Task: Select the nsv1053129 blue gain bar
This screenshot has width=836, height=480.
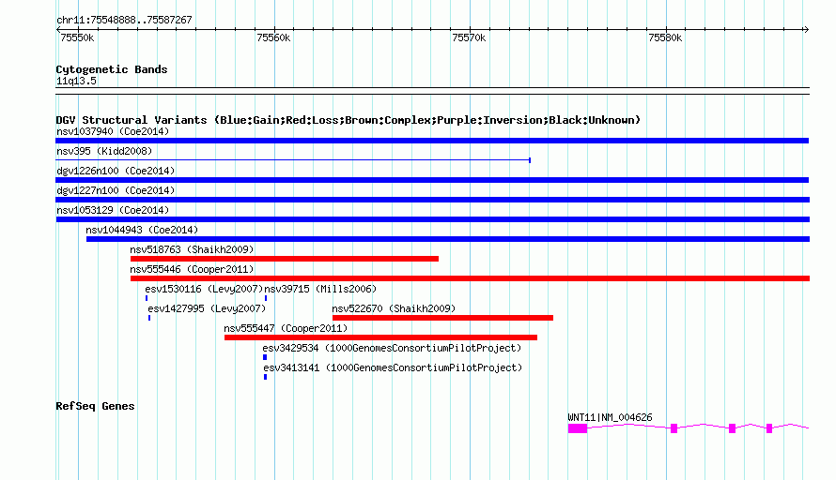Action: (x=432, y=219)
